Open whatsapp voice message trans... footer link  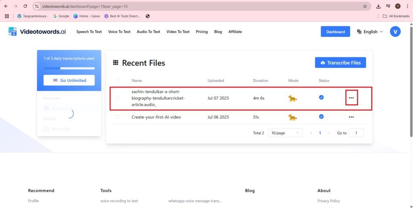[195, 201]
